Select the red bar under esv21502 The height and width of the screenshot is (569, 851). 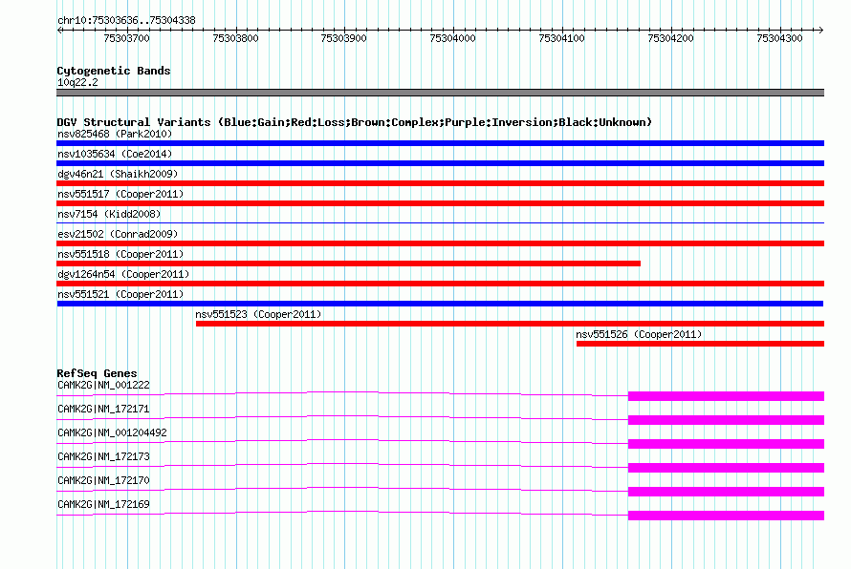[440, 243]
